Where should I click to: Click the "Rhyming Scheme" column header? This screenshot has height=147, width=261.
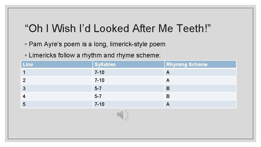200,65
